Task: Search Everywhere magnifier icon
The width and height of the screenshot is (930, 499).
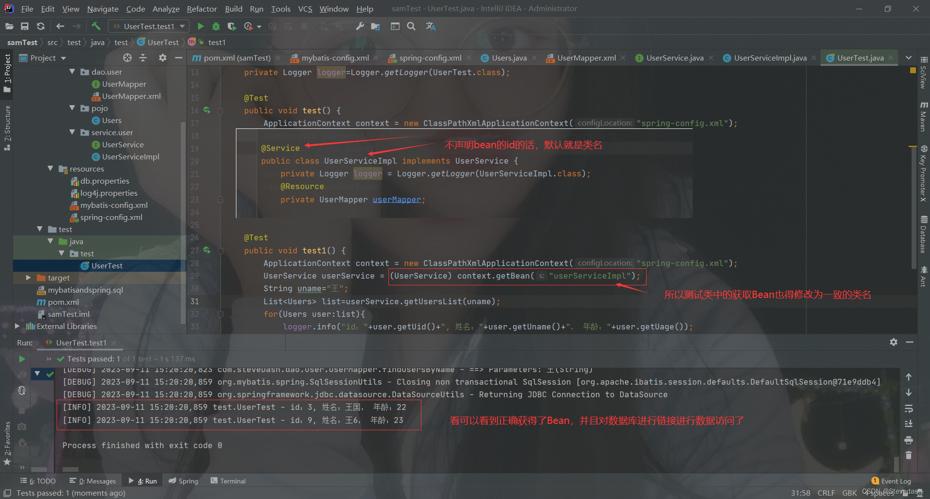Action: pyautogui.click(x=411, y=26)
